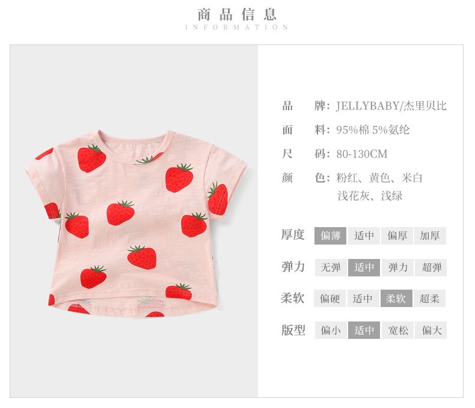Viewport: 475px width, 408px height.
Task: Pick the 超弹 elasticity option
Action: 431,267
